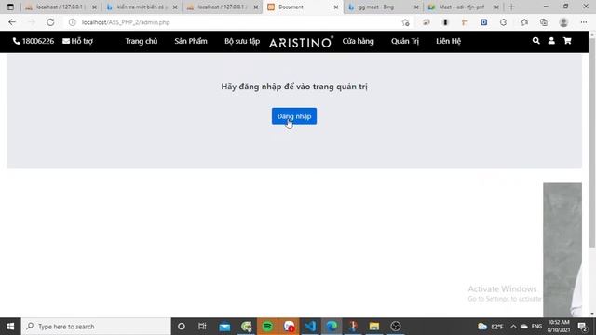Open the weather 82°F widget
This screenshot has height=335, width=596.
[491, 327]
